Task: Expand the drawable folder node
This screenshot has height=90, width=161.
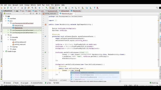Action: click(8, 37)
